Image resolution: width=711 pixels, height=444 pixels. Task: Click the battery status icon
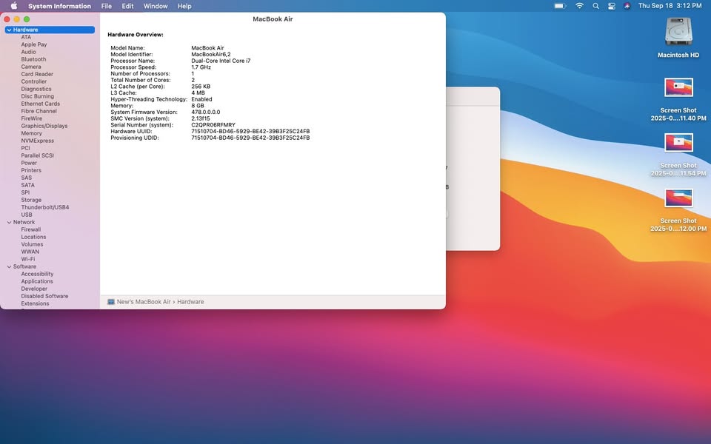(560, 6)
